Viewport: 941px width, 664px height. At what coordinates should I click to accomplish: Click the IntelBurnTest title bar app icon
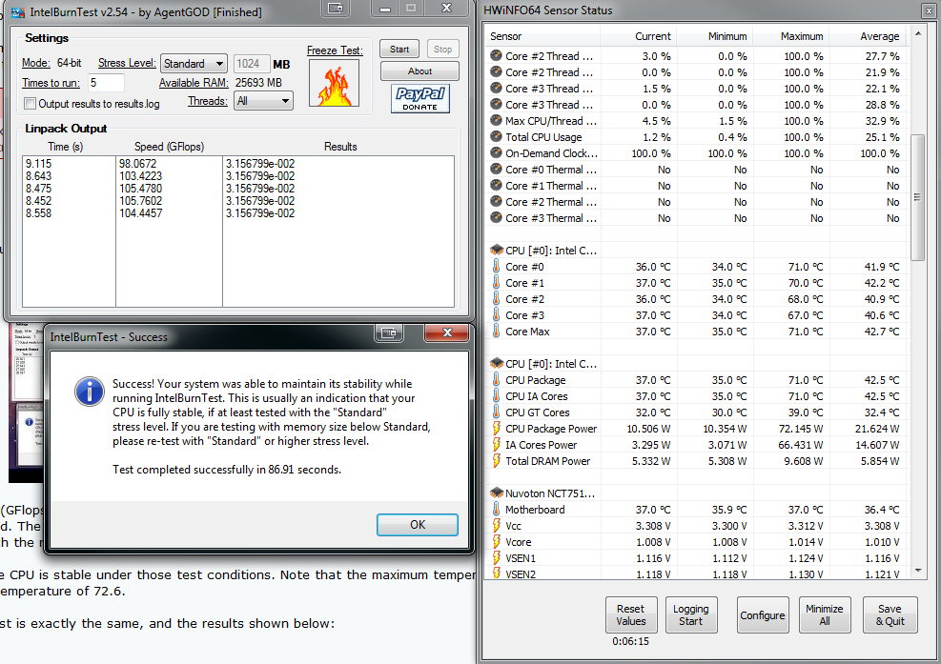18,12
